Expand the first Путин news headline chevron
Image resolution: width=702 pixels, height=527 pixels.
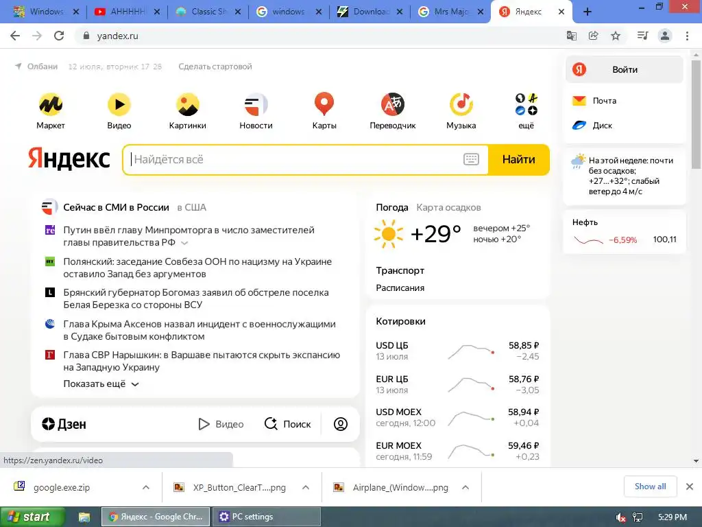(184, 243)
